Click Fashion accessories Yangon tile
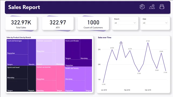Screen dimensions: 173x97 point(60,79)
